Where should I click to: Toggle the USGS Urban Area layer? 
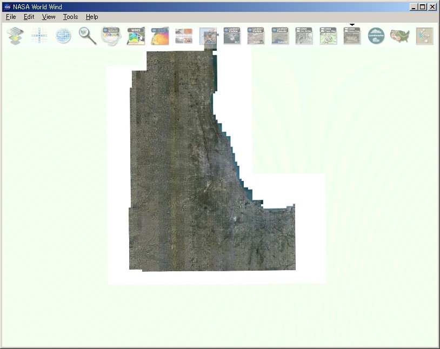[351, 35]
